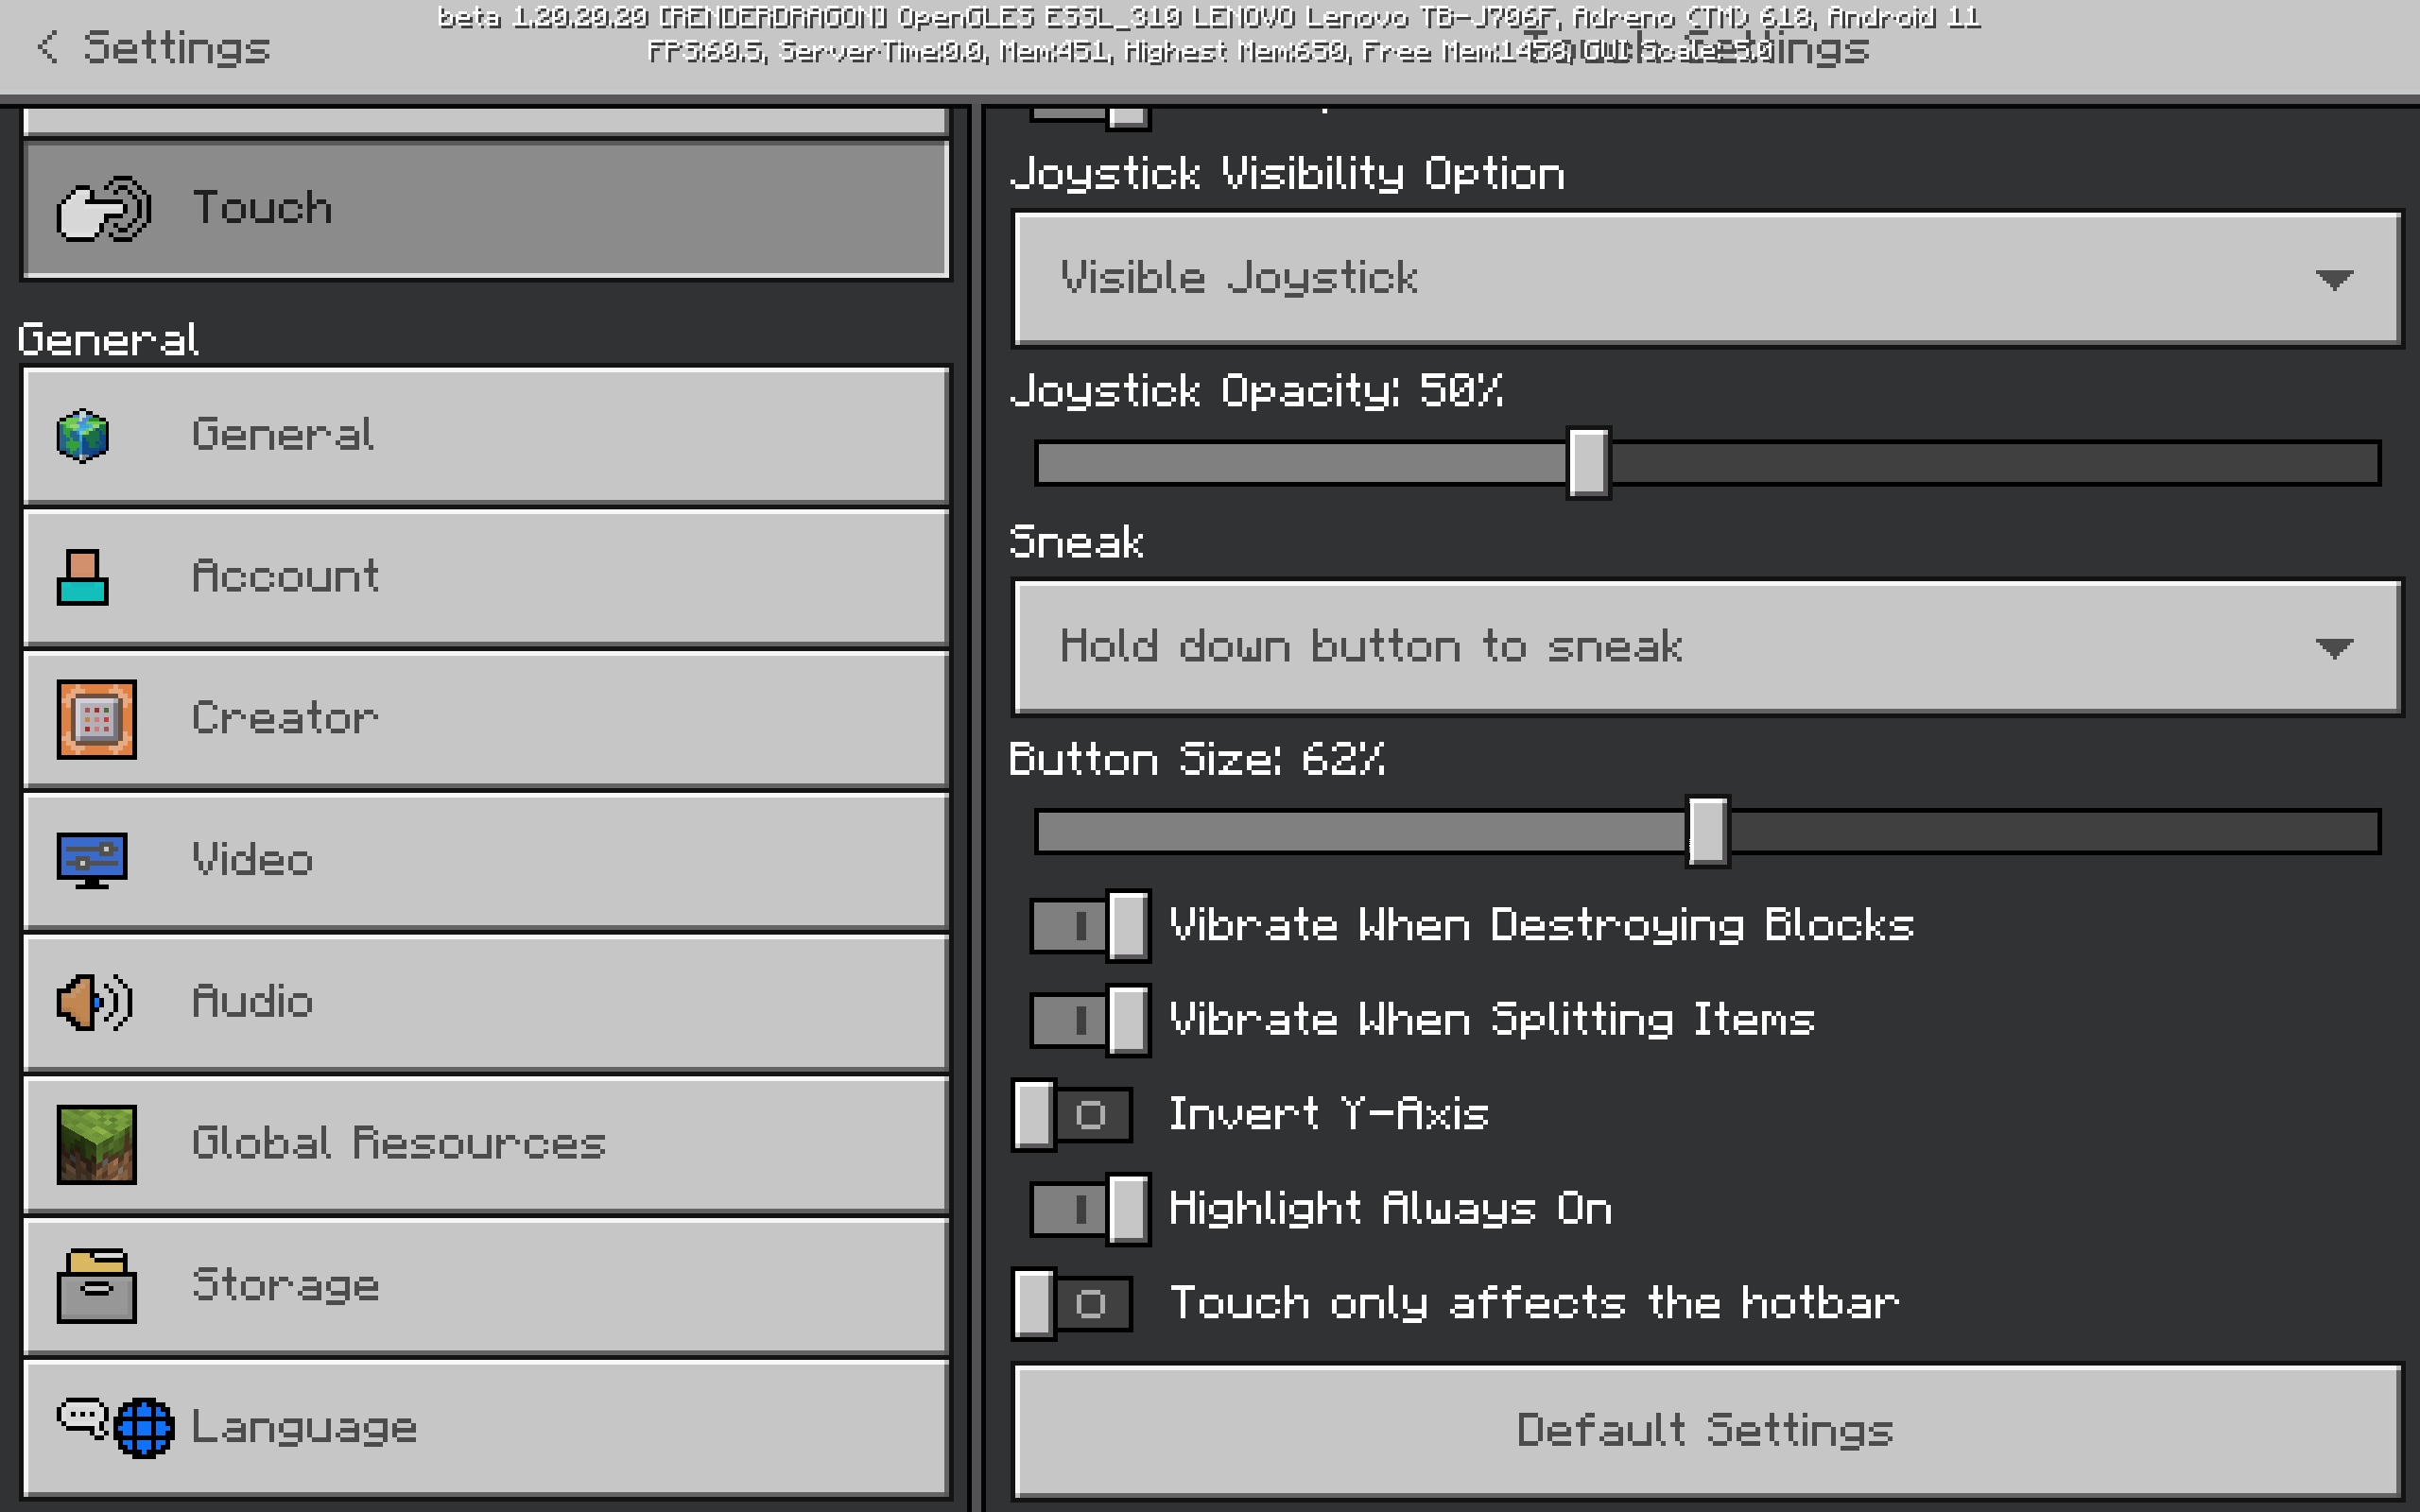
Task: Click the grass block Global Resources icon
Action: [x=96, y=1144]
